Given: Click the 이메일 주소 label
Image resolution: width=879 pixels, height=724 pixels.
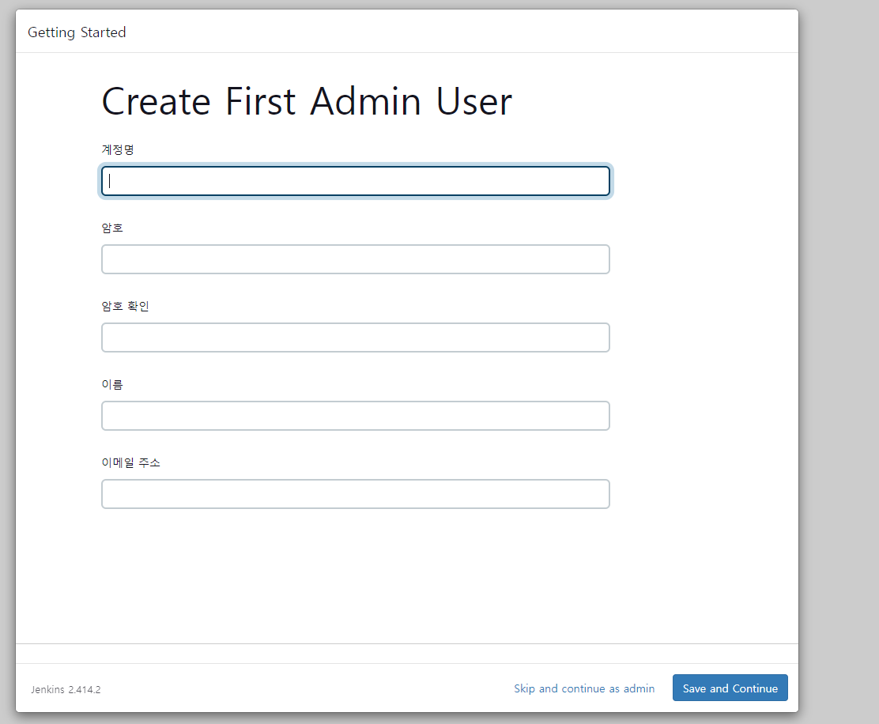Looking at the screenshot, I should pyautogui.click(x=130, y=462).
